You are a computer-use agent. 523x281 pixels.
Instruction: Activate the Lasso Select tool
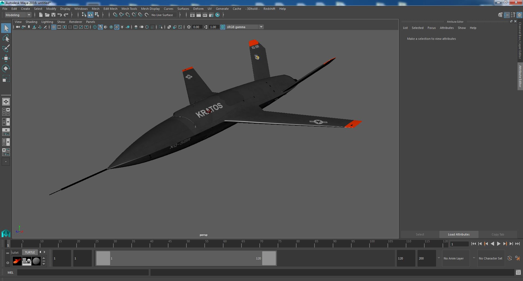(x=6, y=38)
